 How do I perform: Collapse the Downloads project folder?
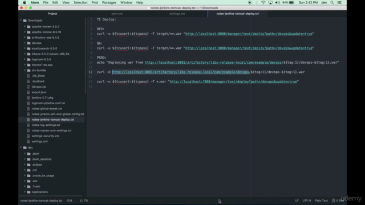[21, 20]
